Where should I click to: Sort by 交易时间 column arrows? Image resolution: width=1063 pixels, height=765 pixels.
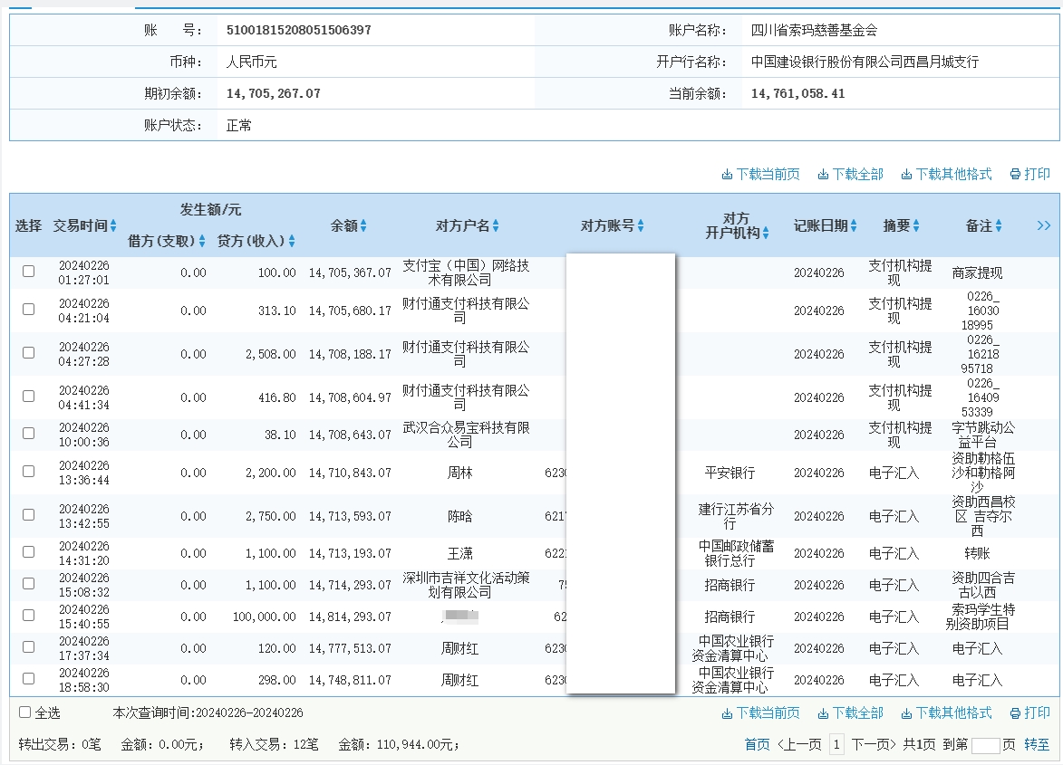tap(113, 225)
